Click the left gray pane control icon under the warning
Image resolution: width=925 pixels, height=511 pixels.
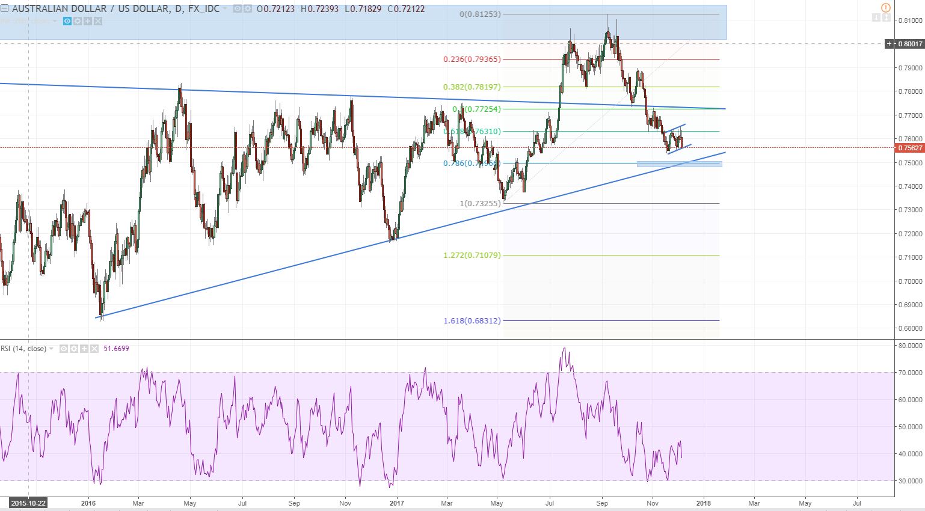(876, 17)
